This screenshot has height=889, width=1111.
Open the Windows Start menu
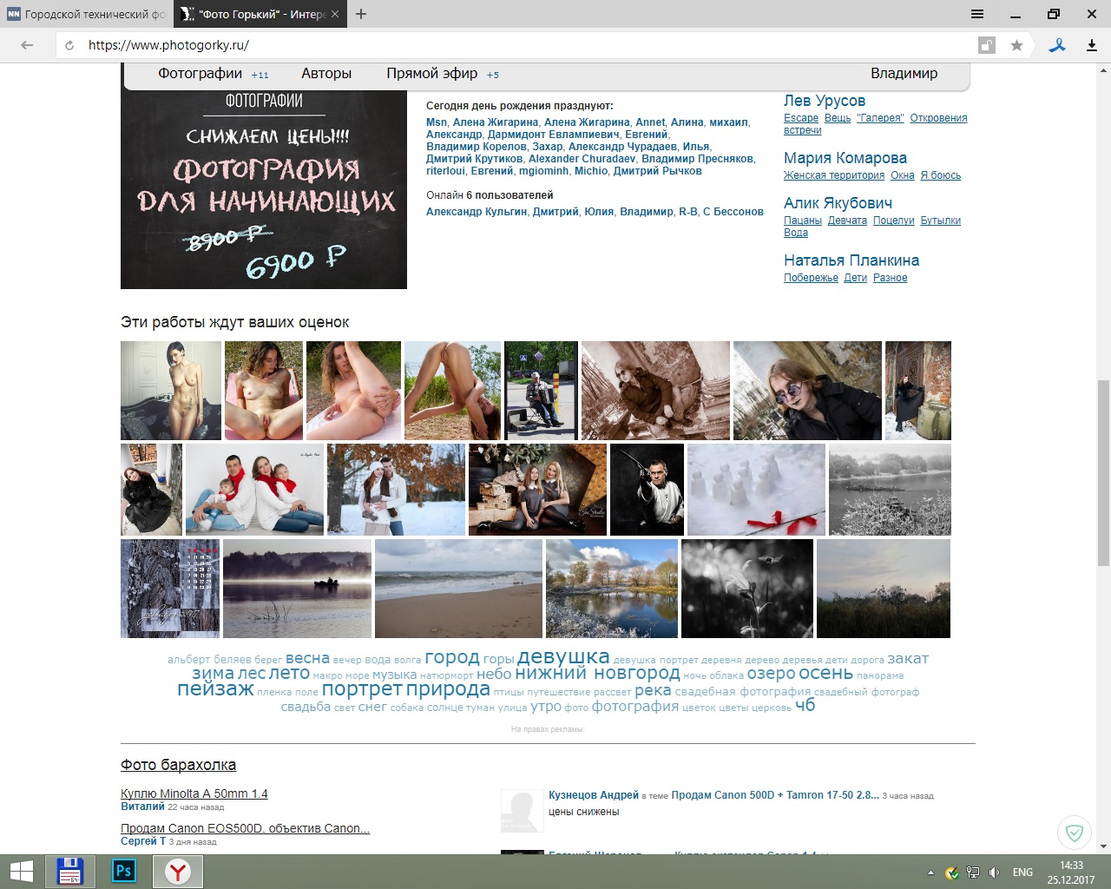pyautogui.click(x=21, y=871)
